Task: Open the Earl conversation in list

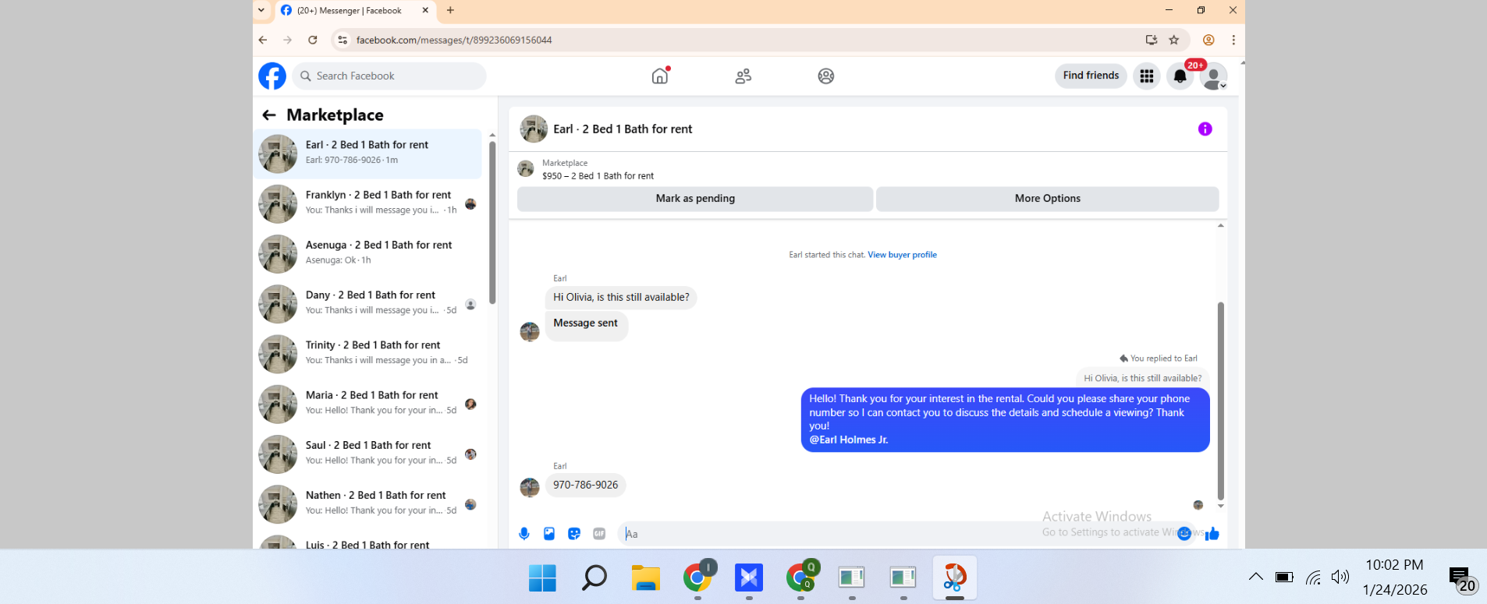Action: click(368, 154)
